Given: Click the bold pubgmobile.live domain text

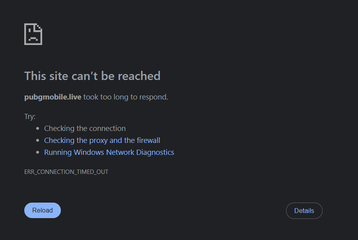Looking at the screenshot, I should 53,97.
